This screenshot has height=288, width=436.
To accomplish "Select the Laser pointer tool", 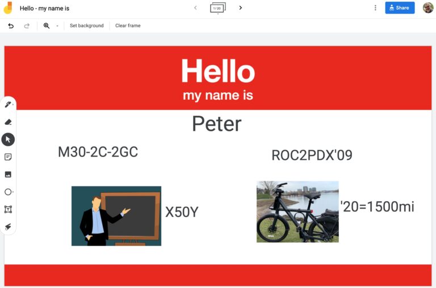I will coord(8,227).
